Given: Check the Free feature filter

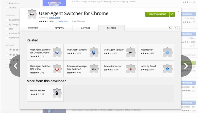Looking at the screenshot, I should pos(7,29).
